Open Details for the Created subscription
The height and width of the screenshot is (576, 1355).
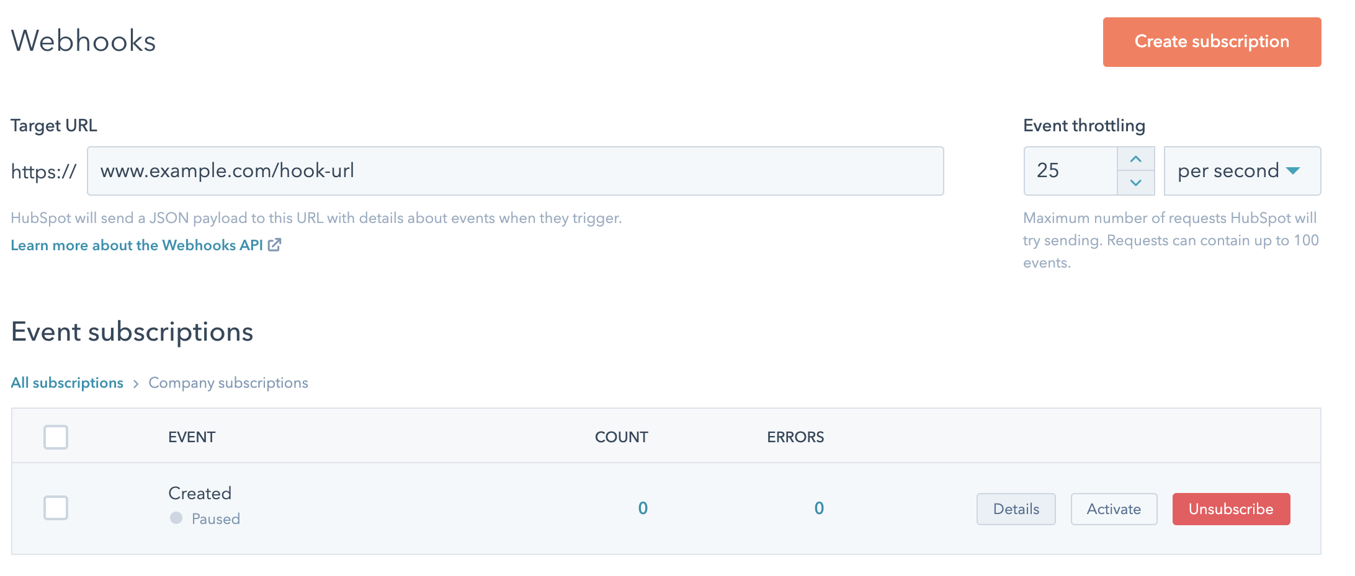(1016, 509)
